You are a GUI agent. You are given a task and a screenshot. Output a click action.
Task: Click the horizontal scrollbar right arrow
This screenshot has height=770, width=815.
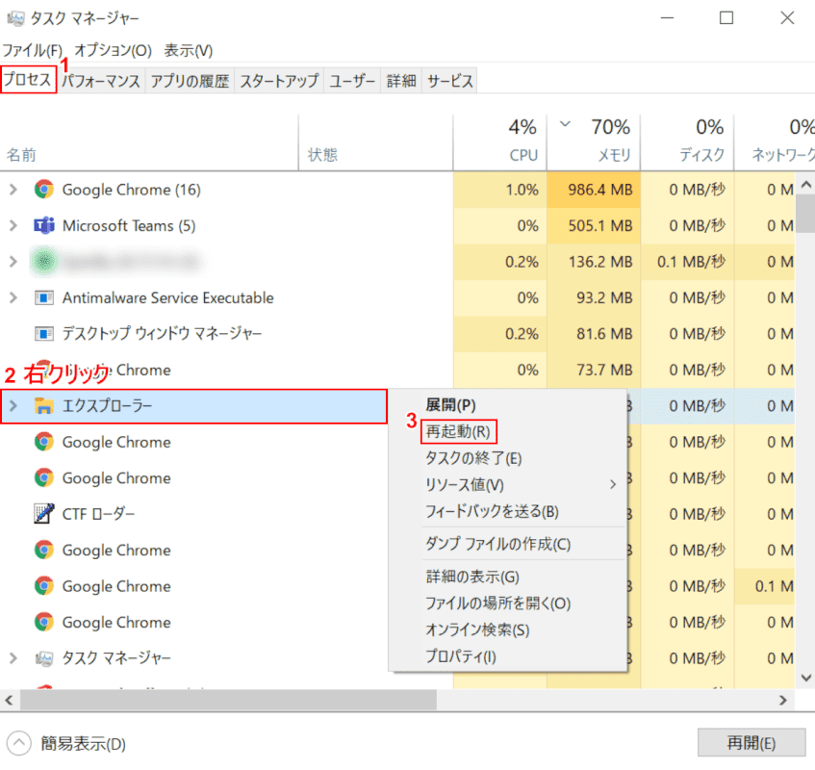pos(783,701)
